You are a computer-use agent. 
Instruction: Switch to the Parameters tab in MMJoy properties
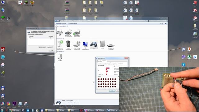click(x=99, y=61)
